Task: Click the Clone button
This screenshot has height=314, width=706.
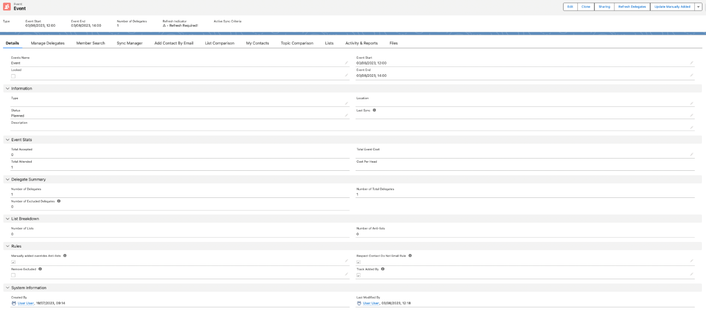Action: tap(586, 7)
